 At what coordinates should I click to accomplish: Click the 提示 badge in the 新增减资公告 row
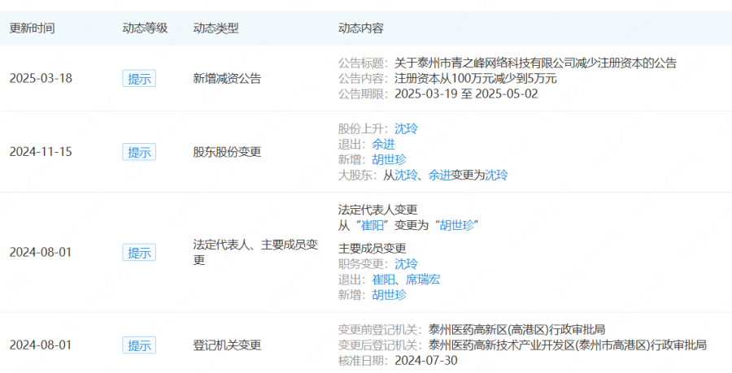click(x=138, y=79)
